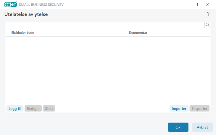Viewport: 216px width, 135px height.
Task: Click the Utelatelse av ytelse heading
Action: (x=26, y=14)
